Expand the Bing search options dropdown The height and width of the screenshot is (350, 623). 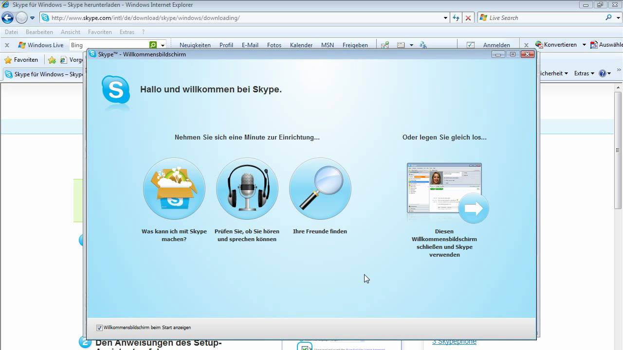coord(163,45)
